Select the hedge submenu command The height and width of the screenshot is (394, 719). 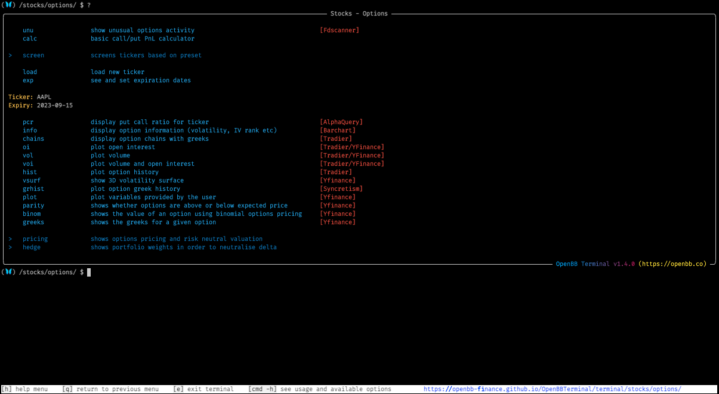[x=32, y=247]
